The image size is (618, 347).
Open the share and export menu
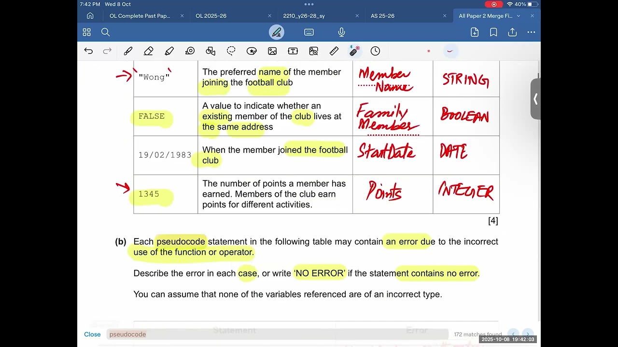[512, 32]
